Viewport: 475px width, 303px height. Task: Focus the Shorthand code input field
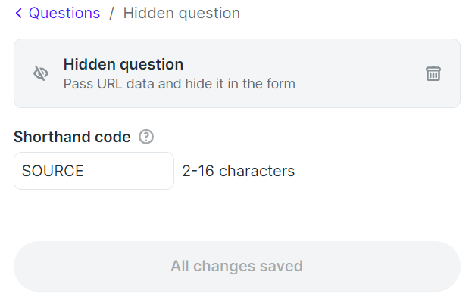[x=94, y=171]
